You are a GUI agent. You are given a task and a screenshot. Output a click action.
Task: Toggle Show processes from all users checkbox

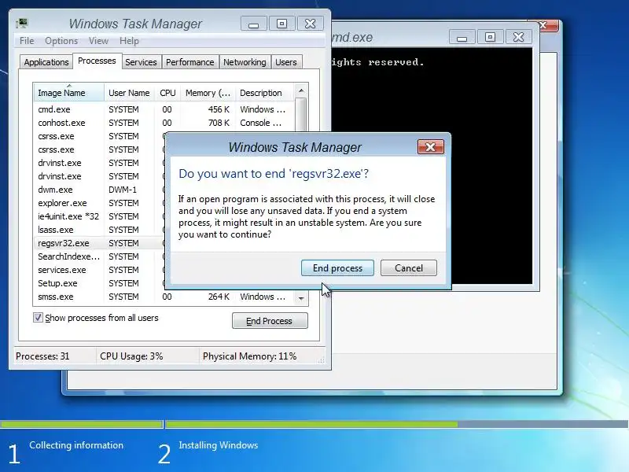[38, 318]
